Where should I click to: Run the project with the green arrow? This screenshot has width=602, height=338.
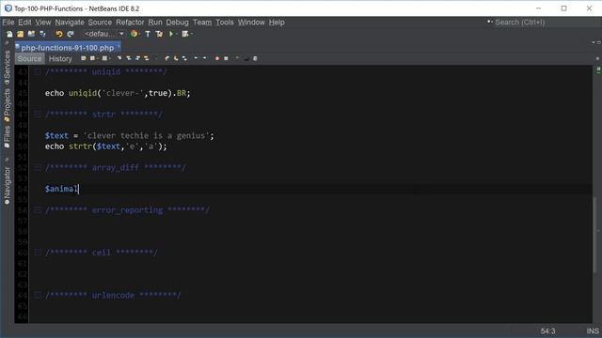[171, 34]
